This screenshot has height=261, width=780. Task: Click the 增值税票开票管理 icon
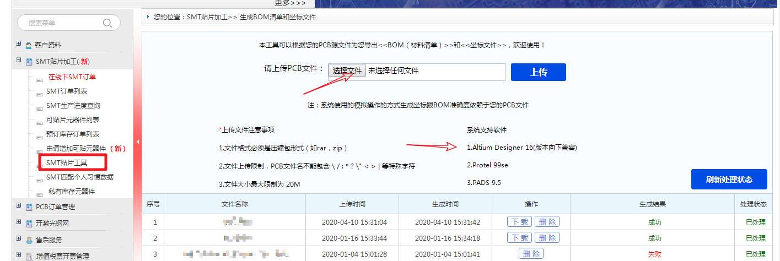[x=29, y=256]
